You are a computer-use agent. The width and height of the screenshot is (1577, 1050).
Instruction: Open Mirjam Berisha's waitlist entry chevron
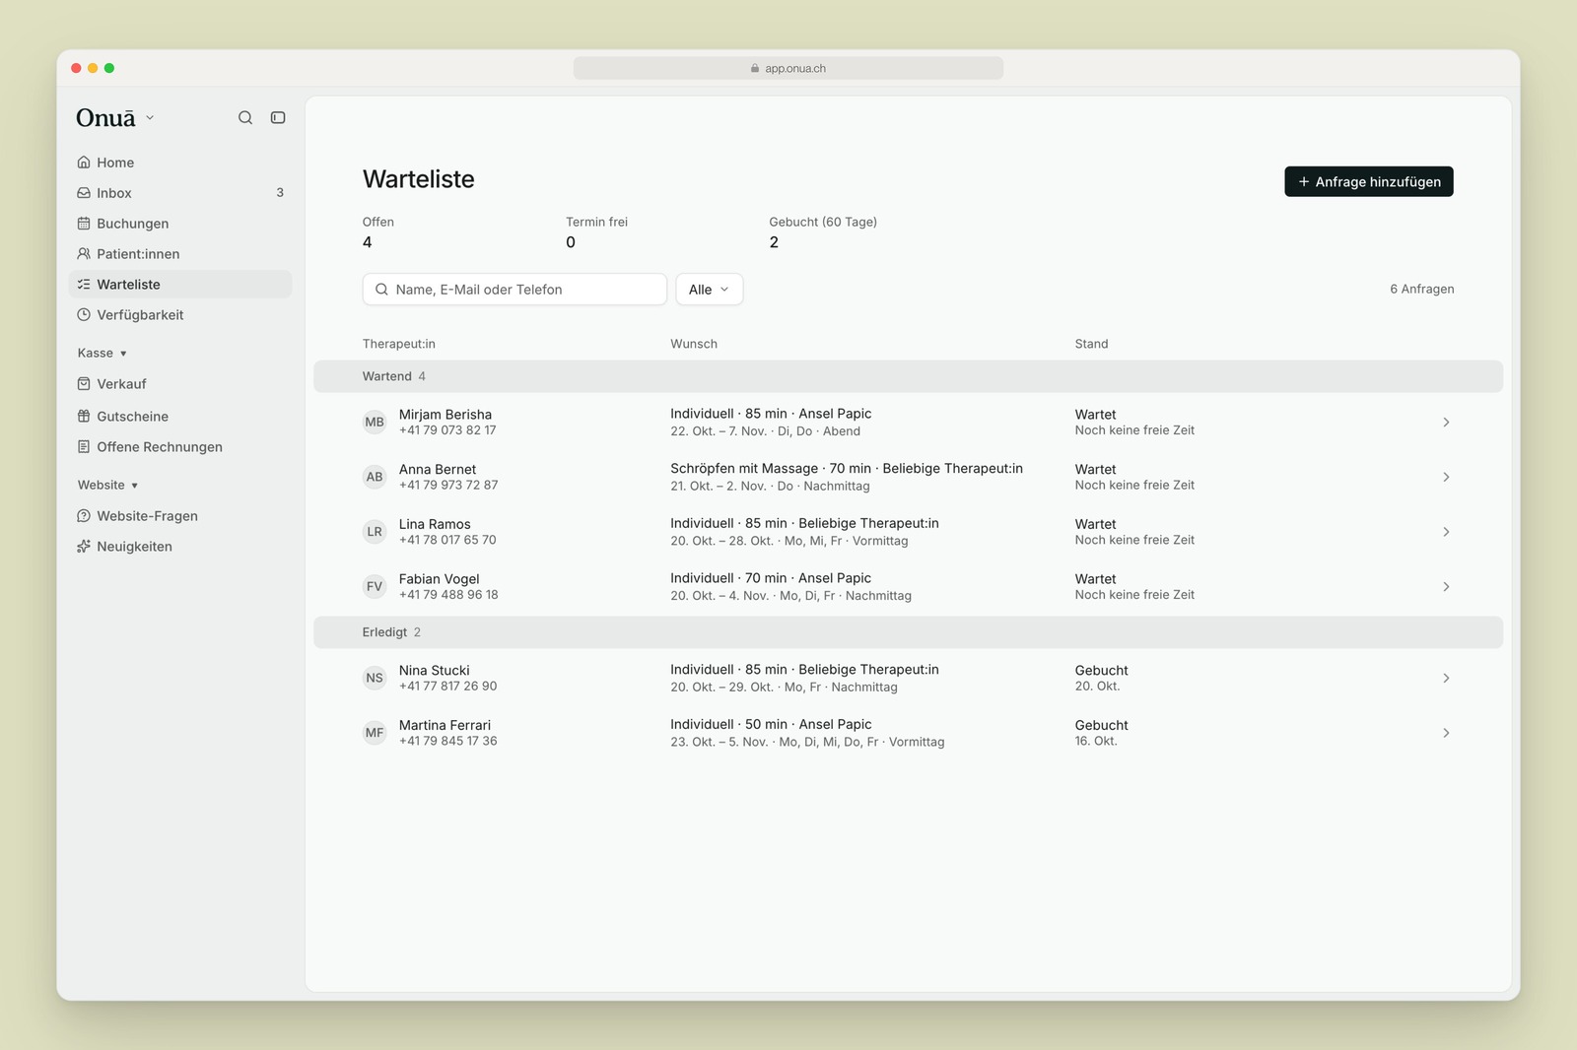1446,423
